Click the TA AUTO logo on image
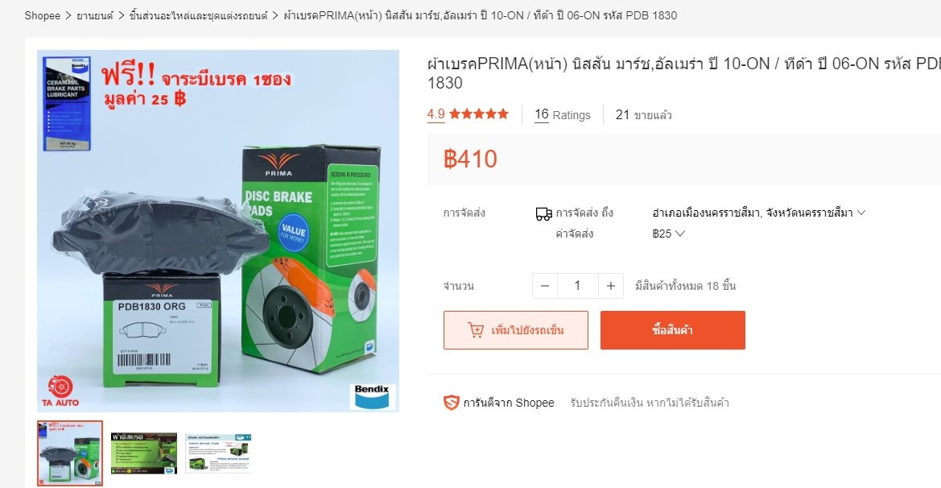This screenshot has width=941, height=488. click(60, 391)
